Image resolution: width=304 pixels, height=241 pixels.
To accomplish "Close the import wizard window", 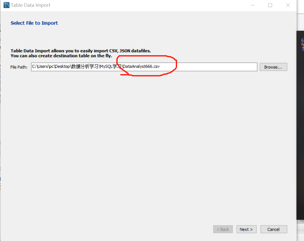I will coord(288,5).
